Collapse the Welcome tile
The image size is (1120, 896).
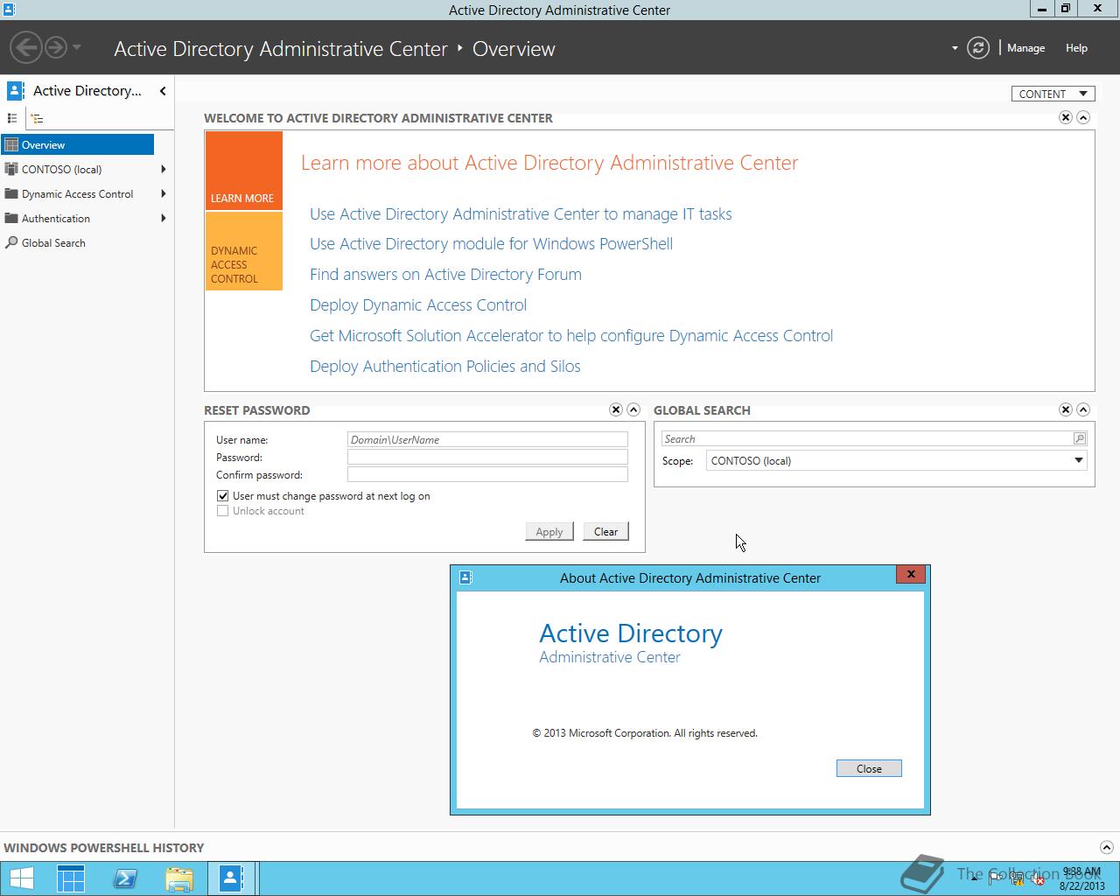[x=1083, y=117]
